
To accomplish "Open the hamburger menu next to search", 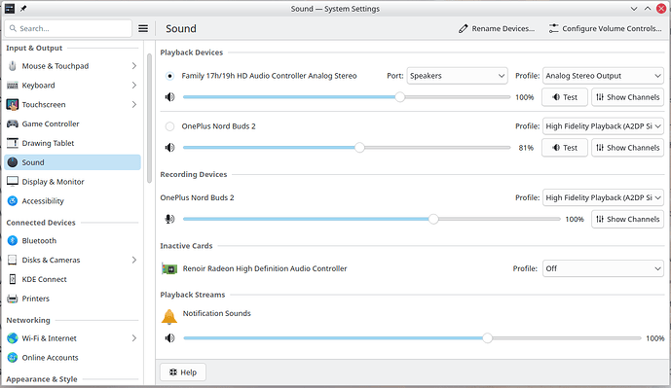I will click(x=143, y=28).
